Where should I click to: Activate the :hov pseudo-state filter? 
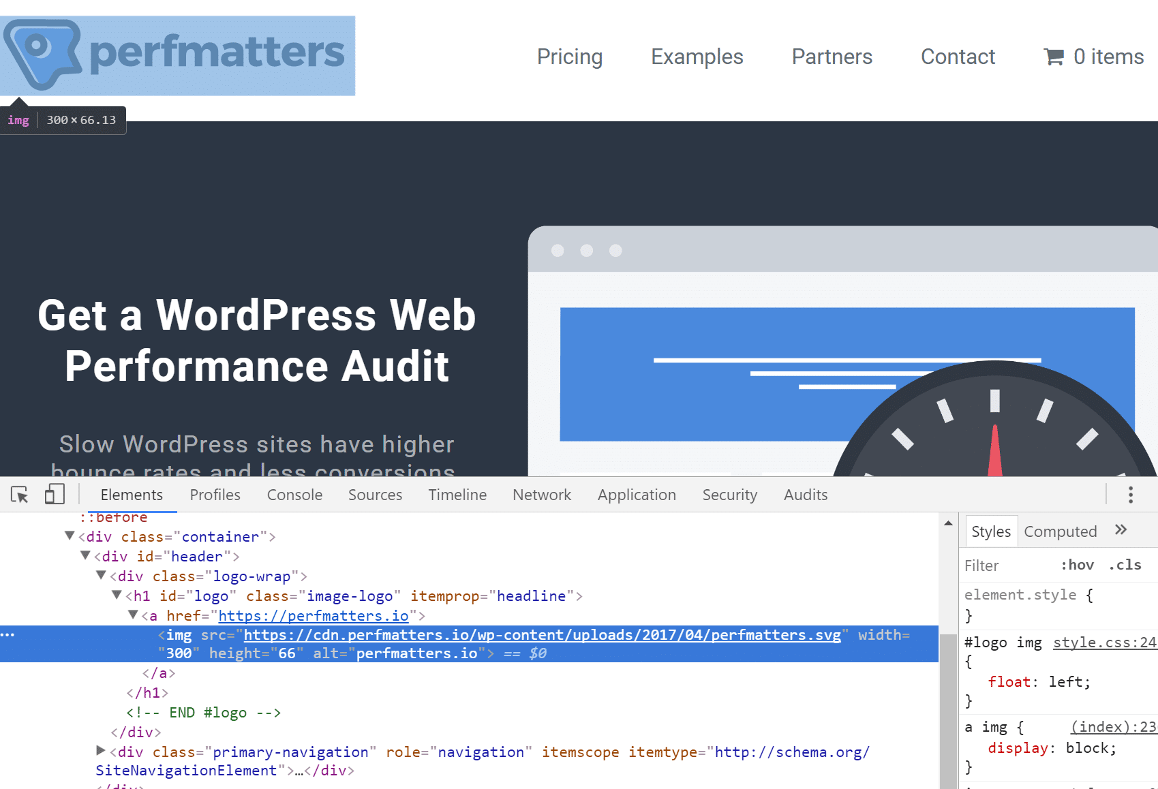click(1077, 565)
